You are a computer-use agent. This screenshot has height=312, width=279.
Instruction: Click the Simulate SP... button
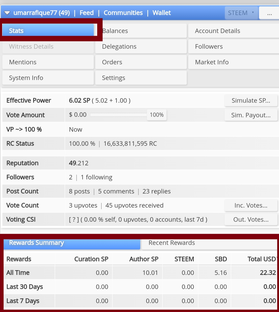tap(251, 100)
